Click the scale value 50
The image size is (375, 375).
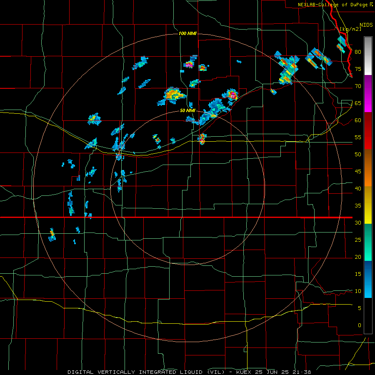[358, 155]
